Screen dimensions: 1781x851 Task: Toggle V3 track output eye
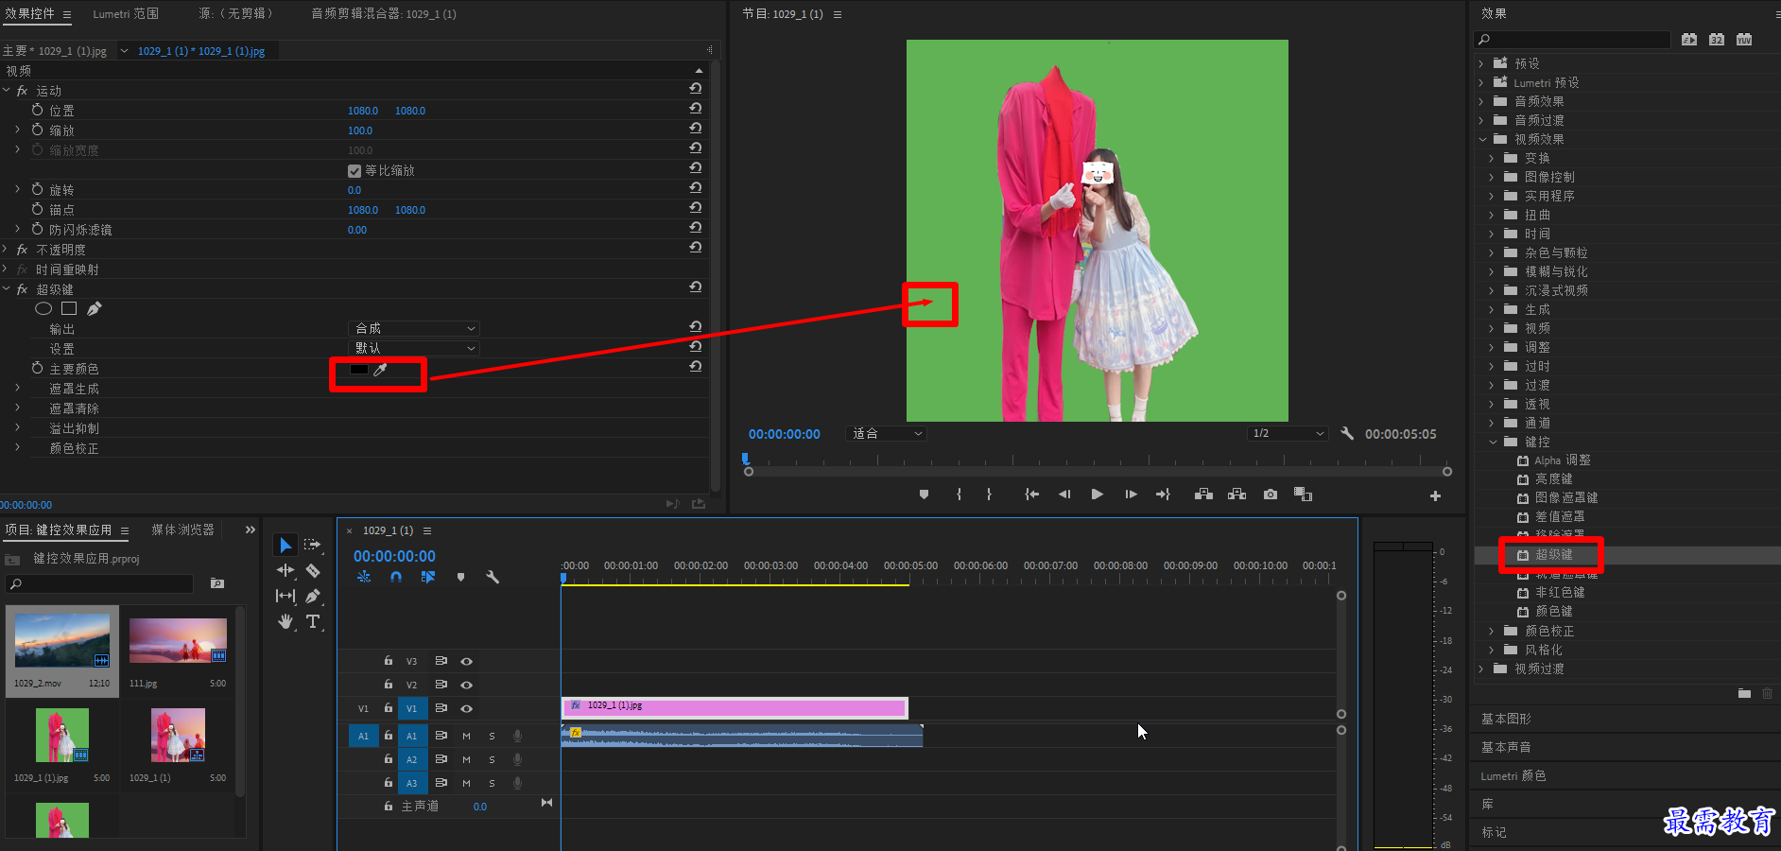(466, 661)
